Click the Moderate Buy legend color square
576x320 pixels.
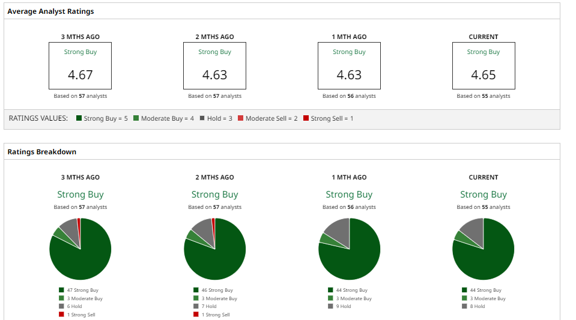[136, 118]
